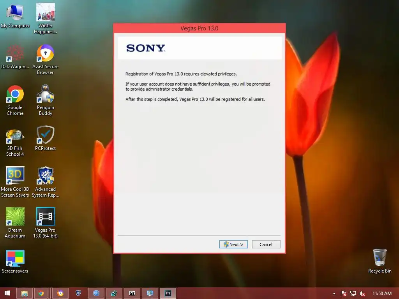Select the Recycle Bin icon
Image resolution: width=399 pixels, height=299 pixels.
point(380,261)
